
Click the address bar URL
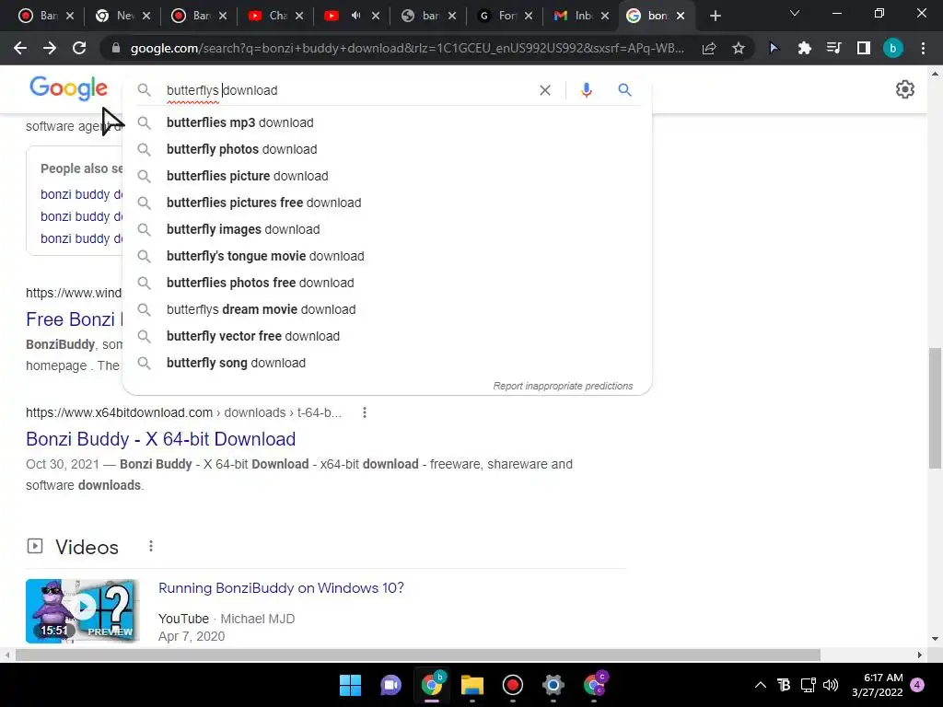point(407,48)
